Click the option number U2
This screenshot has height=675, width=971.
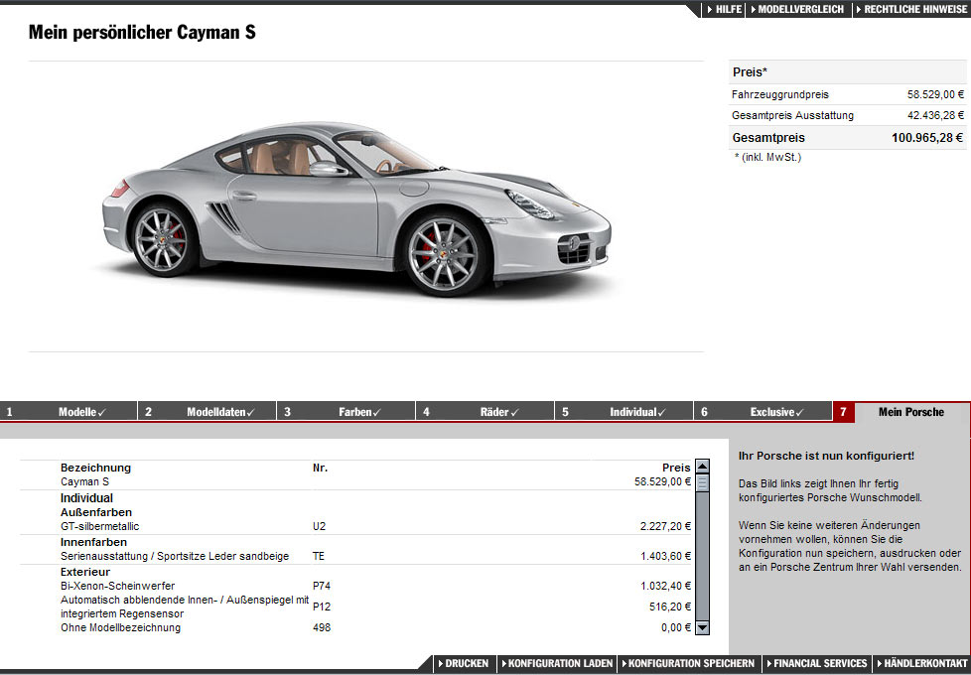(319, 526)
